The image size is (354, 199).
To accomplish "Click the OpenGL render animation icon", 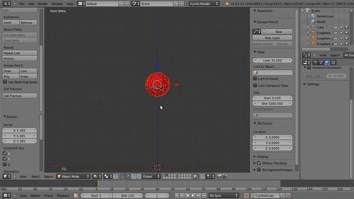I will coord(225,176).
